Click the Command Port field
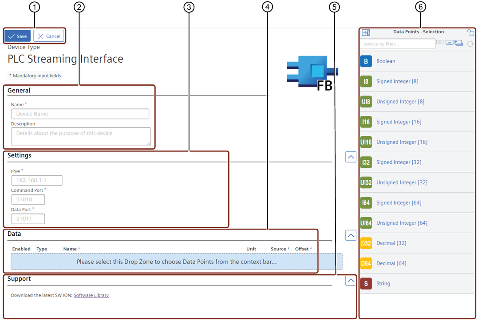 [28, 200]
